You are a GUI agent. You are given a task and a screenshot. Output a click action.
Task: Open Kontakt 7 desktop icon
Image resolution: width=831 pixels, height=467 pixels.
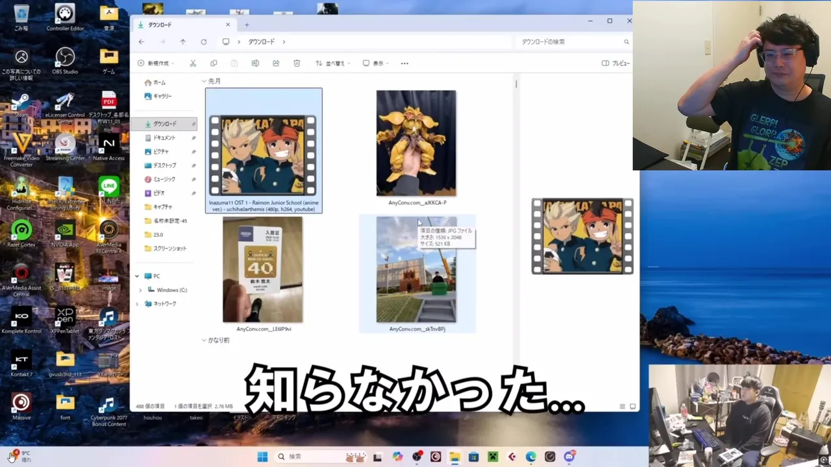[x=21, y=363]
